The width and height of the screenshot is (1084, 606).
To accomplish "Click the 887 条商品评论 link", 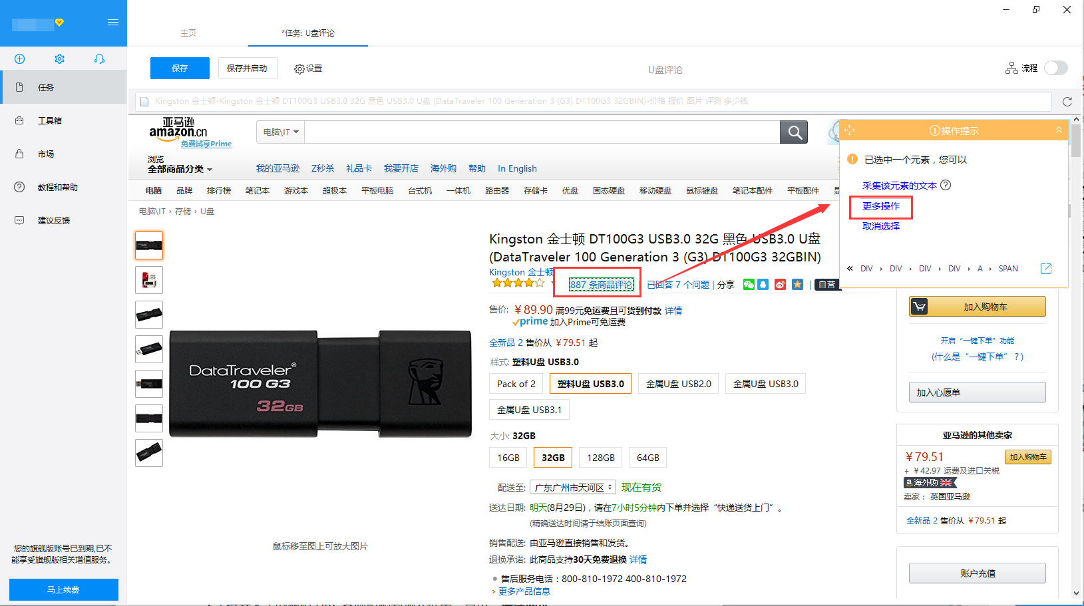I will pos(602,285).
